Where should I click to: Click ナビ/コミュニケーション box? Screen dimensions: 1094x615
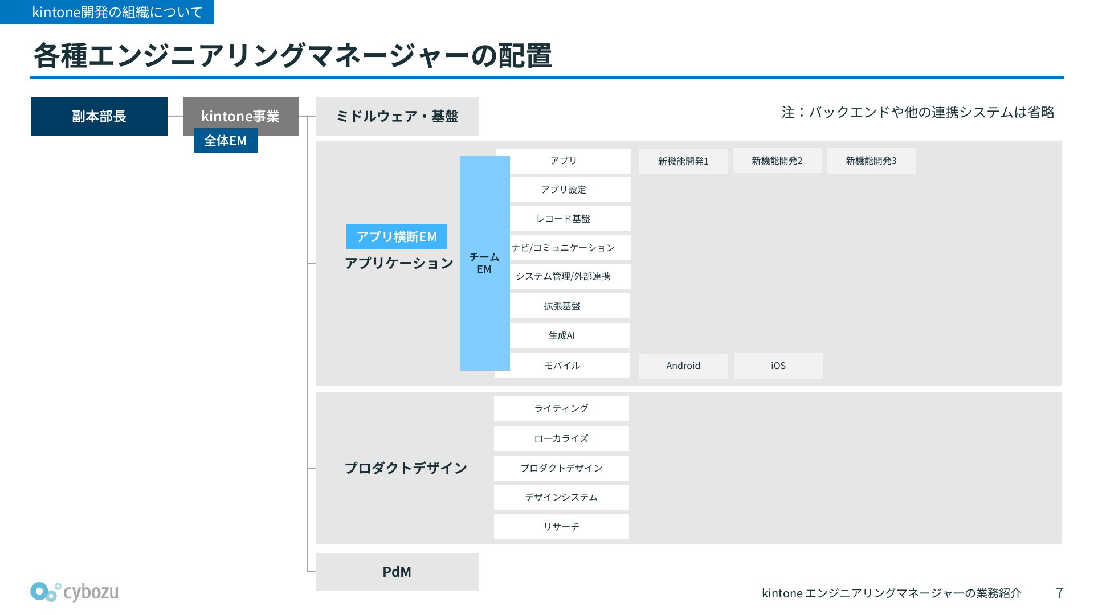click(570, 248)
